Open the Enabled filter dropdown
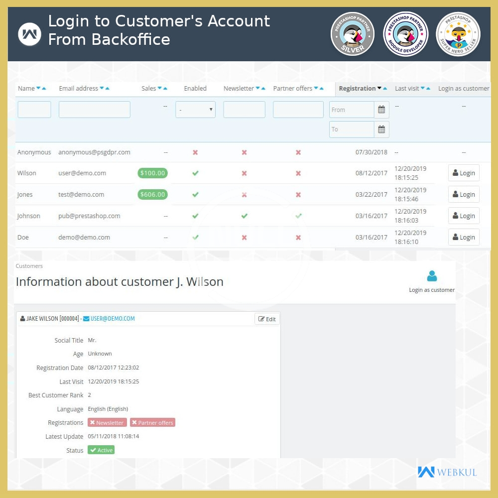Viewport: 498px width, 498px height. (x=195, y=110)
